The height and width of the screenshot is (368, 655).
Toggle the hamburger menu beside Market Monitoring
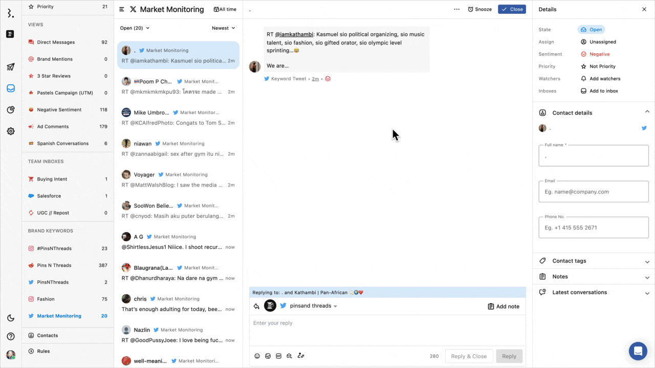(122, 9)
